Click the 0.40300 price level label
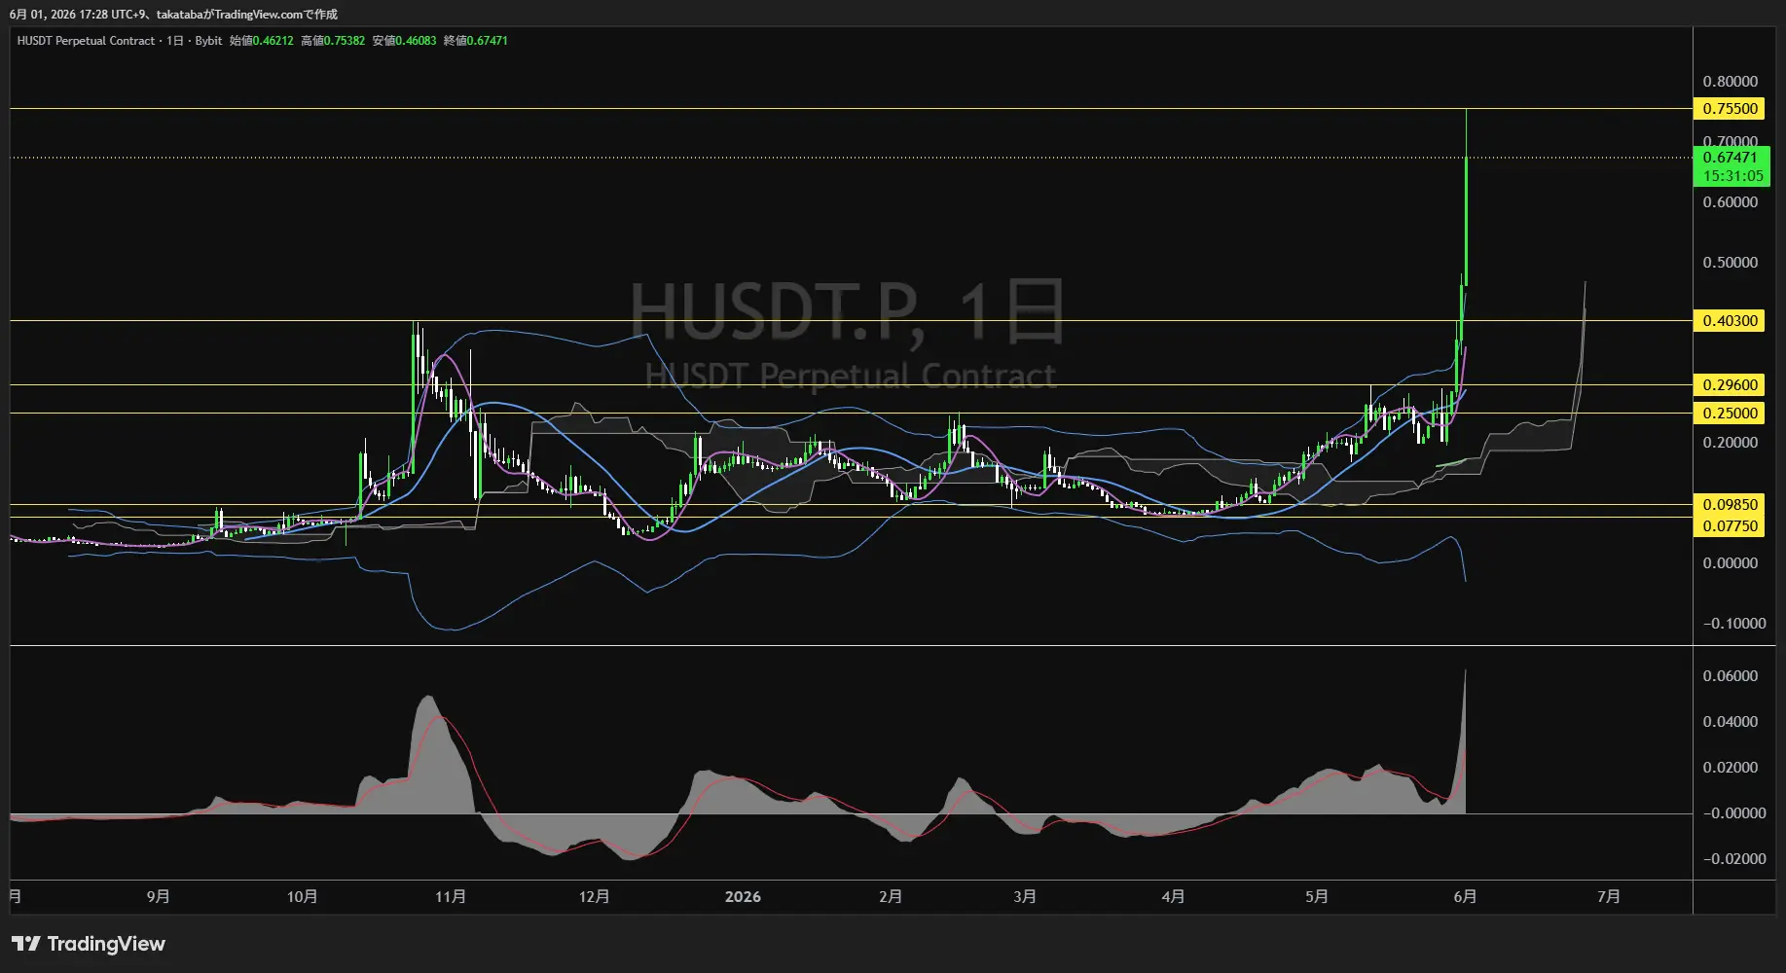This screenshot has height=973, width=1786. tap(1730, 321)
